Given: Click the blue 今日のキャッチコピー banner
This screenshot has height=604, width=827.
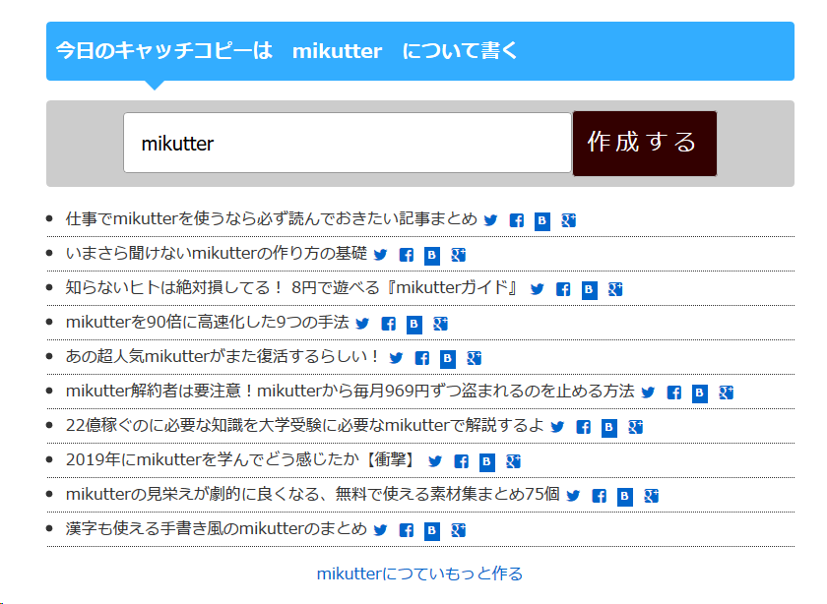Looking at the screenshot, I should tap(419, 51).
